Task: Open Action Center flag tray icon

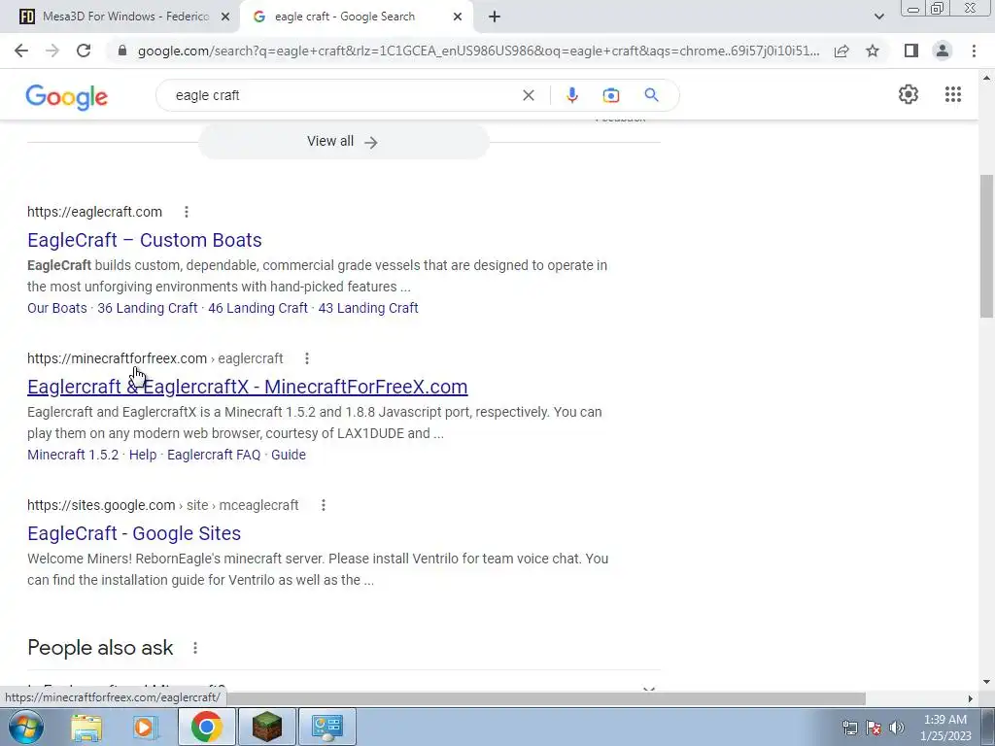Action: pyautogui.click(x=874, y=728)
